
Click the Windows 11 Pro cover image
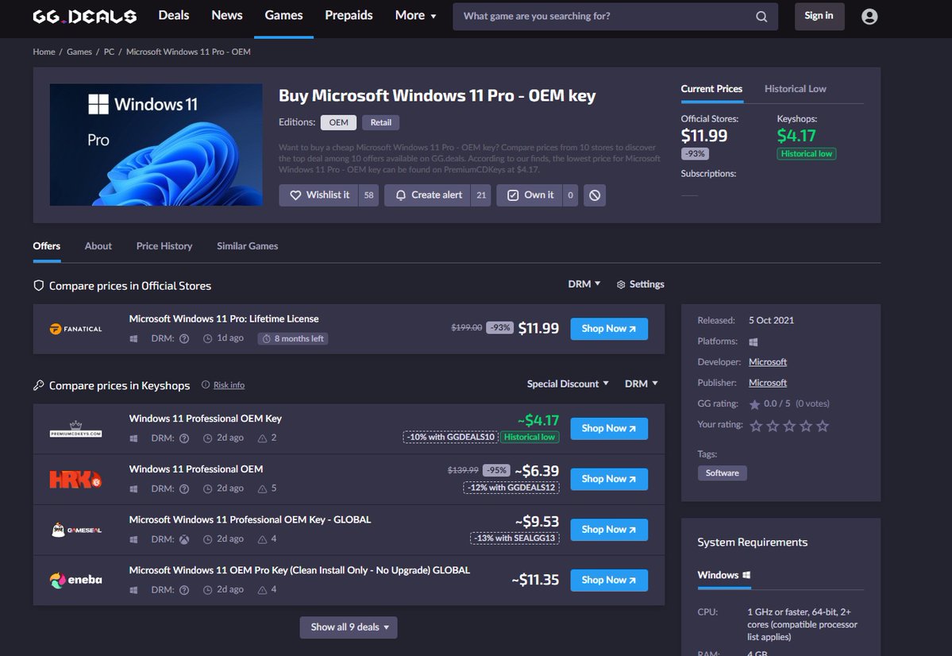point(156,145)
